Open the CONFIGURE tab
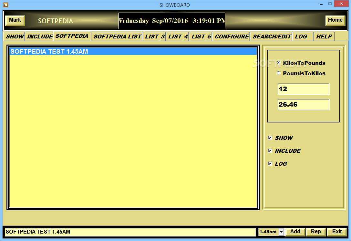The height and width of the screenshot is (241, 351). click(x=232, y=37)
